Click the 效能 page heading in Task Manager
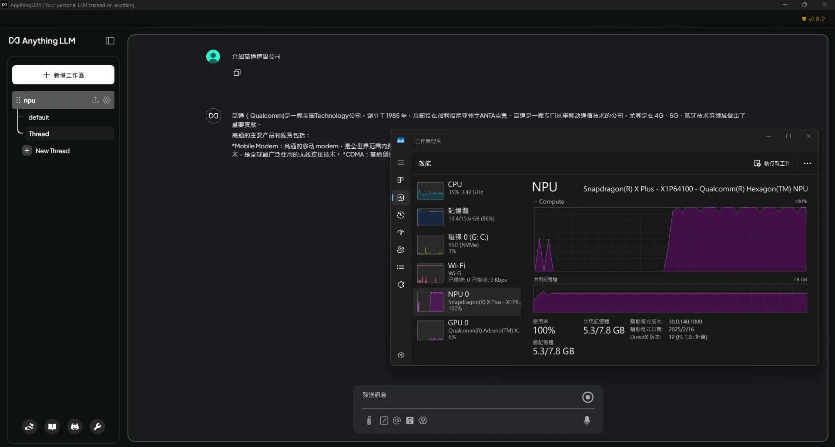The width and height of the screenshot is (835, 447). tap(425, 163)
